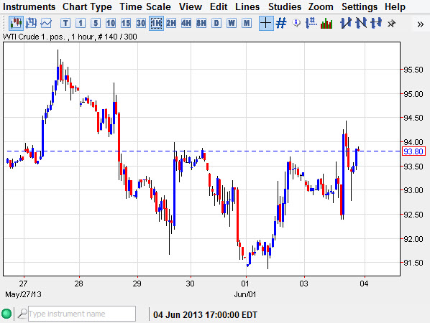Toggle chart grid lines icon

point(281,23)
